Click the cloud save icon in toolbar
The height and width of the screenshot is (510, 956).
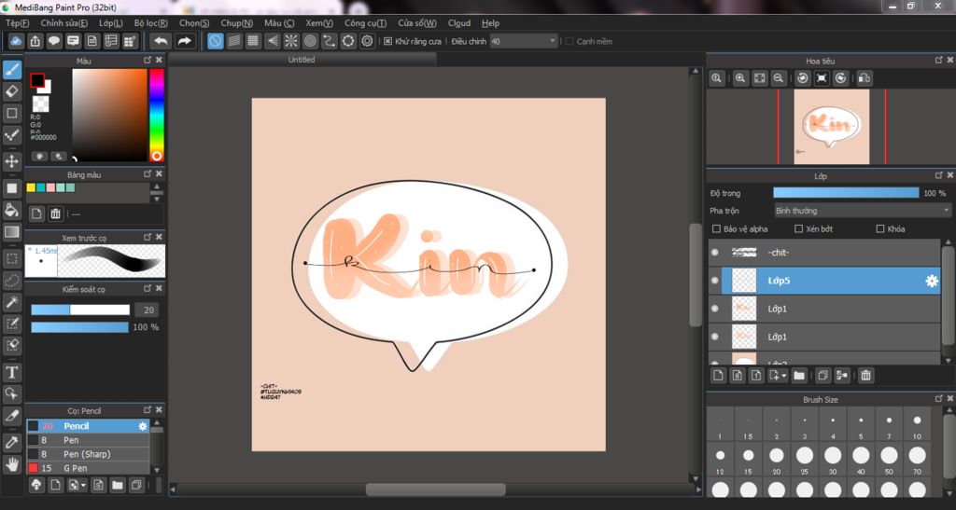[x=16, y=41]
